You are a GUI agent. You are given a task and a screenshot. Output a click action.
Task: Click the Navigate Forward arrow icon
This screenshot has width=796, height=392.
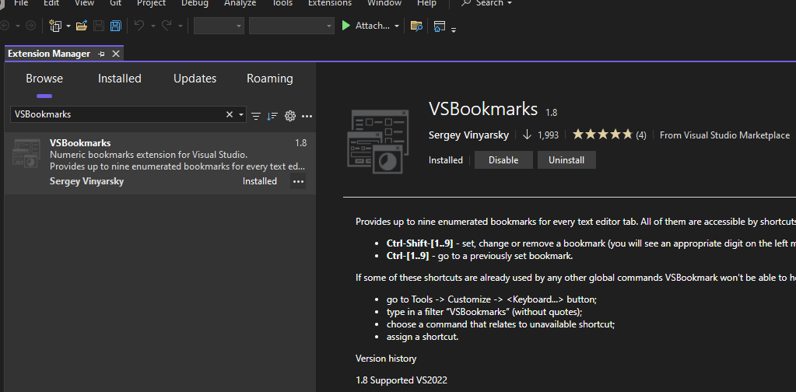pyautogui.click(x=30, y=26)
